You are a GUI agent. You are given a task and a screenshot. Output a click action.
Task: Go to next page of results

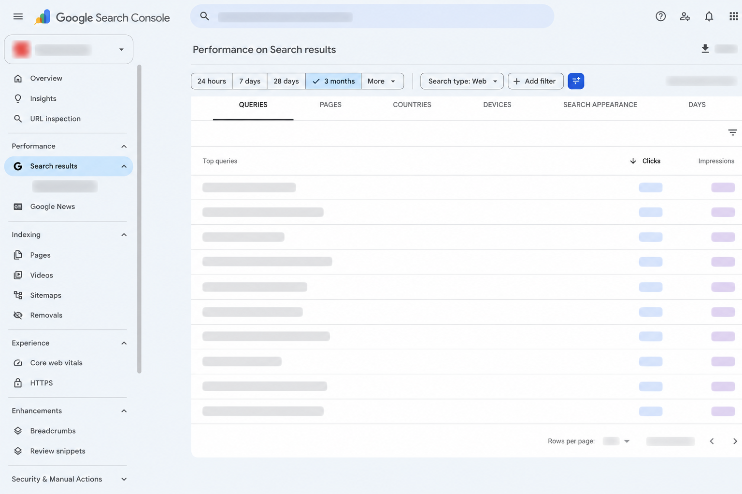tap(734, 441)
